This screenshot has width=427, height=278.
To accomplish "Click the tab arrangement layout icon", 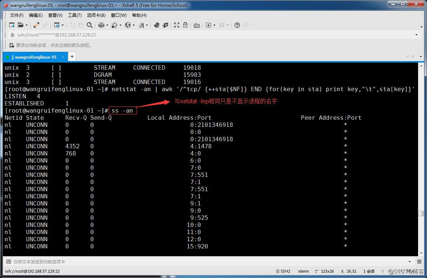I will coord(222,25).
